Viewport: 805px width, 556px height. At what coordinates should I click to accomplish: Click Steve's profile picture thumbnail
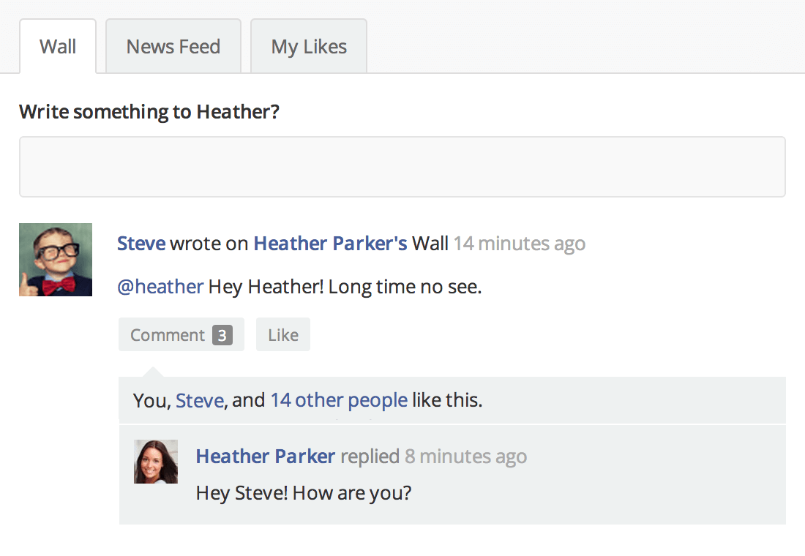pos(56,260)
